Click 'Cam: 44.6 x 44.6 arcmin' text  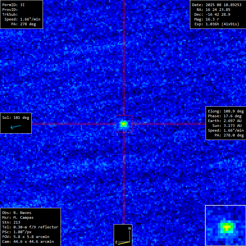coord(28,242)
